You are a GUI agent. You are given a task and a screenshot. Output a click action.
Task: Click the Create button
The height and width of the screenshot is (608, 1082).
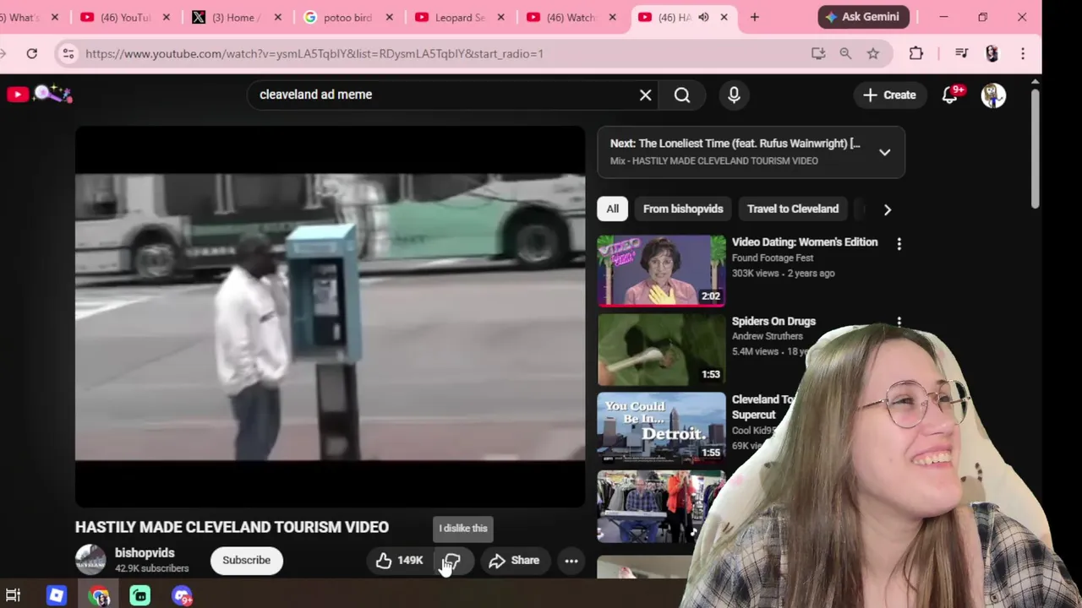coord(889,95)
